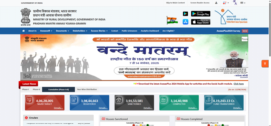The image size is (271, 126).
Task: Click the '4,06,28,005' MoRD target value
Action: pos(44,101)
